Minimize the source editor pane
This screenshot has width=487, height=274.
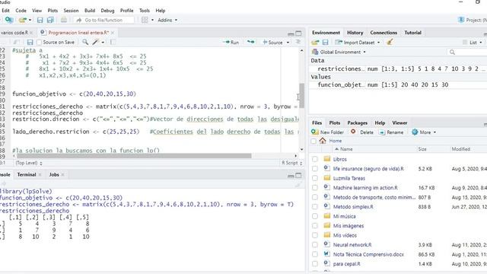(x=291, y=33)
